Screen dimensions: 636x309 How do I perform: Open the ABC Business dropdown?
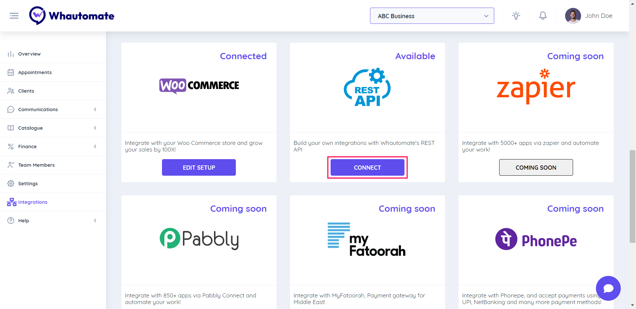(x=432, y=16)
